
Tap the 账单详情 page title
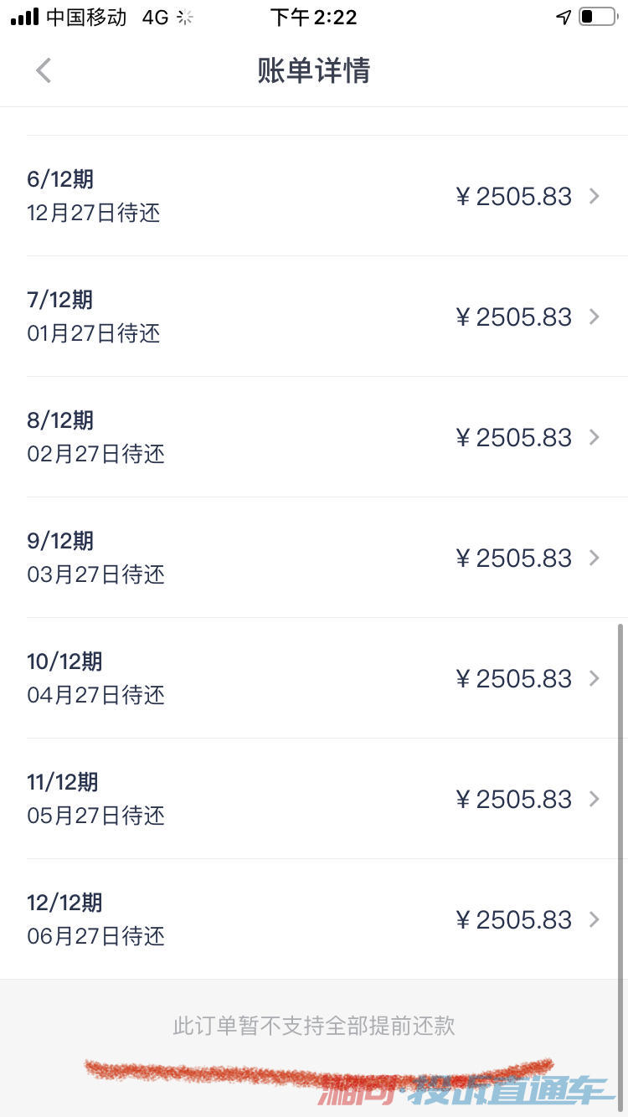(x=314, y=70)
